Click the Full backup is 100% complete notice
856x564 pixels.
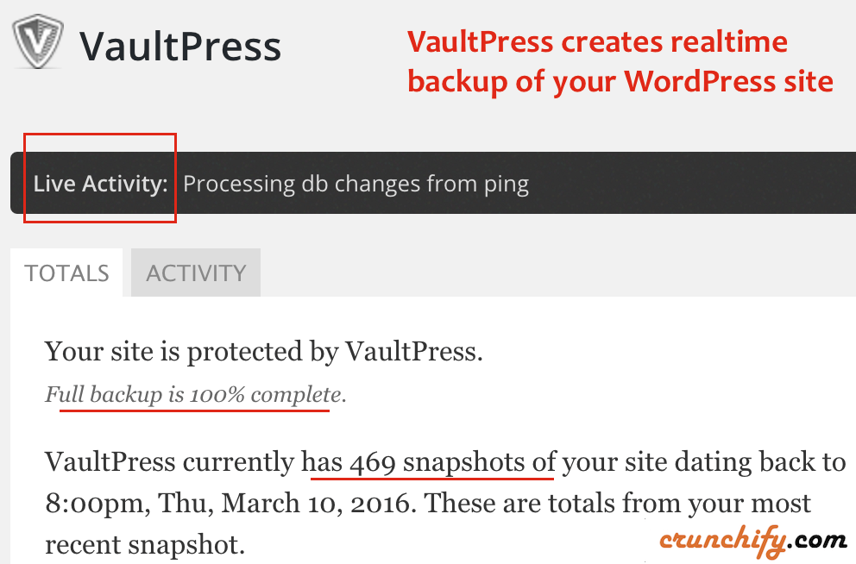pos(195,394)
